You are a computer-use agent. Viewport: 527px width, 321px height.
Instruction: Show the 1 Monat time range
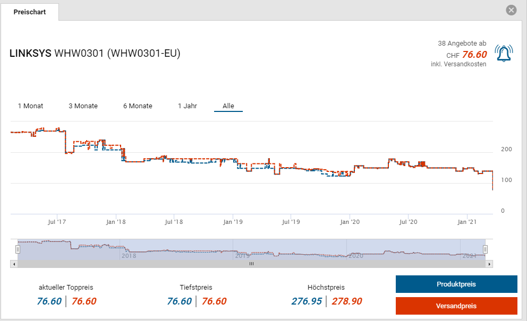tap(30, 106)
